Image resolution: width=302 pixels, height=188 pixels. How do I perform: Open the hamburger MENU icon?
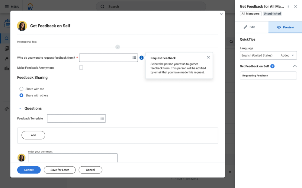7,7
